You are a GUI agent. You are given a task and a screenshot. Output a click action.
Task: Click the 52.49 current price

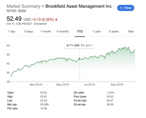pyautogui.click(x=14, y=19)
